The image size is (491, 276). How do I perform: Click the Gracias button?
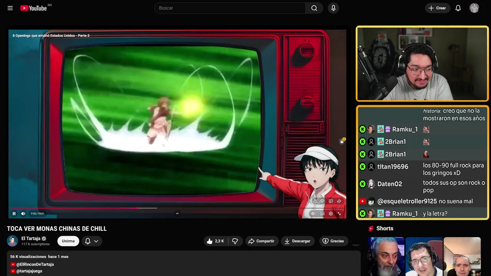coord(333,241)
